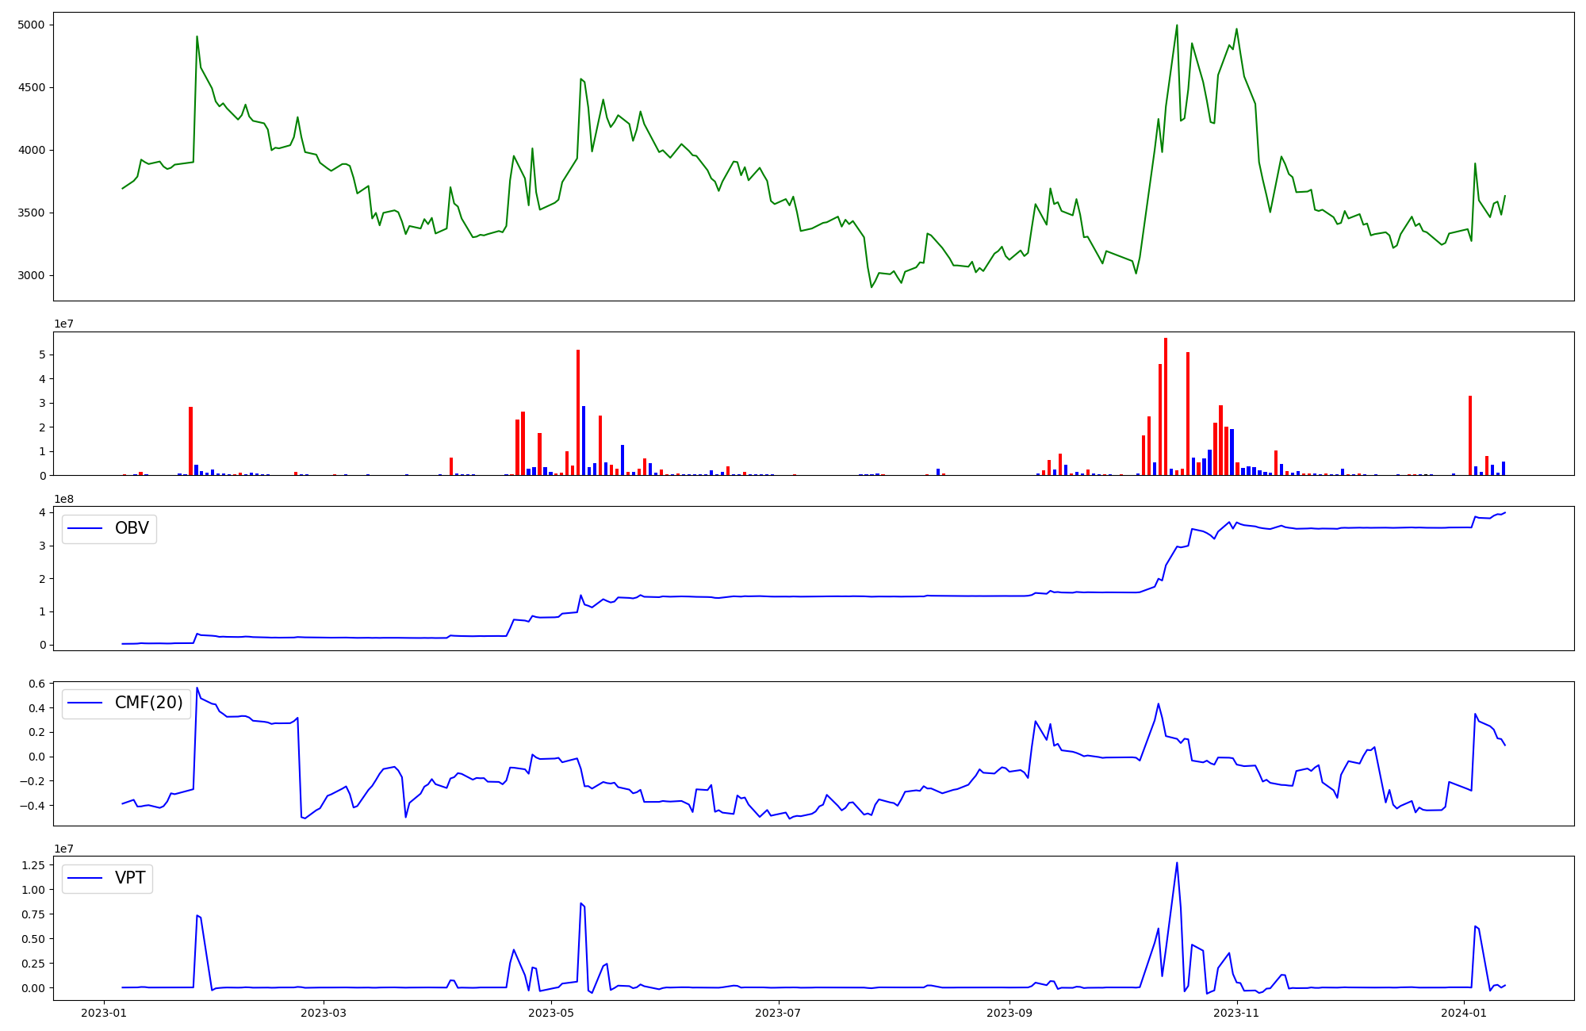Select the 2023-05 x-axis date tick
Image resolution: width=1586 pixels, height=1031 pixels.
550,1013
